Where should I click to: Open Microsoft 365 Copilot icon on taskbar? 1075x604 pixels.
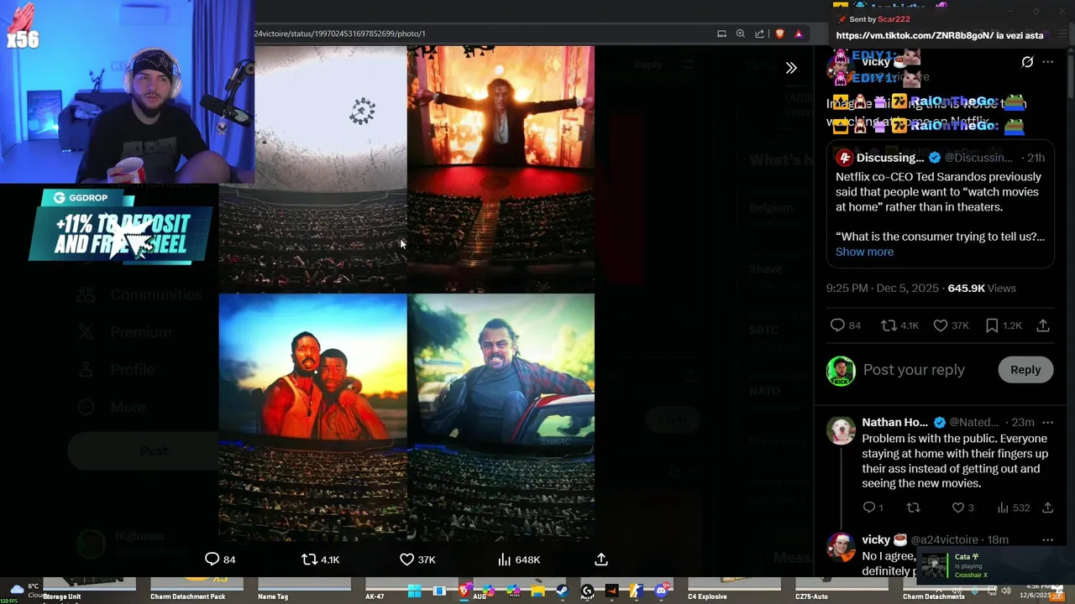[x=513, y=591]
